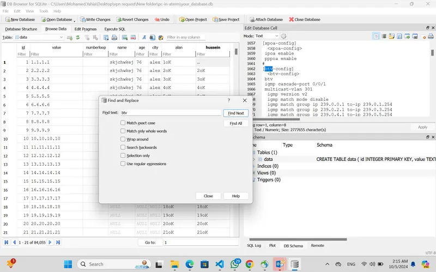Switch to the Execute SQL tab

115,29
